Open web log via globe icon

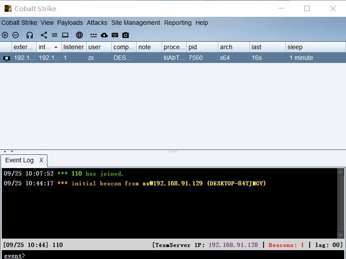(x=79, y=35)
